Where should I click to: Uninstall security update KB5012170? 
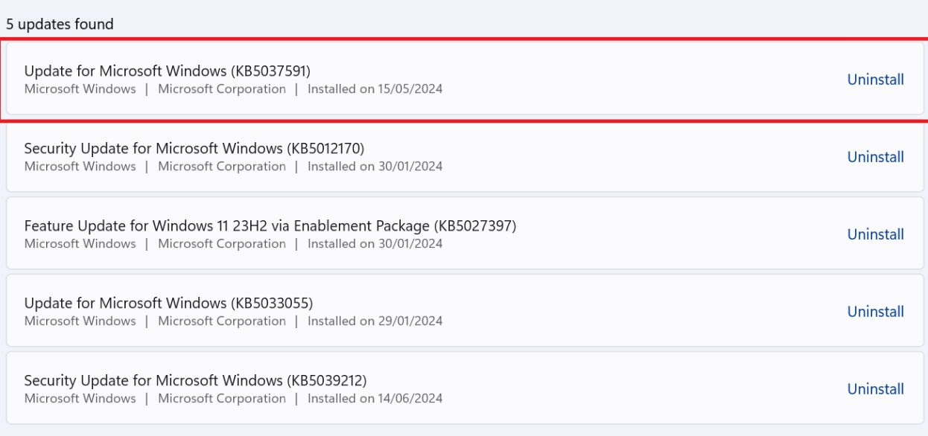point(875,157)
